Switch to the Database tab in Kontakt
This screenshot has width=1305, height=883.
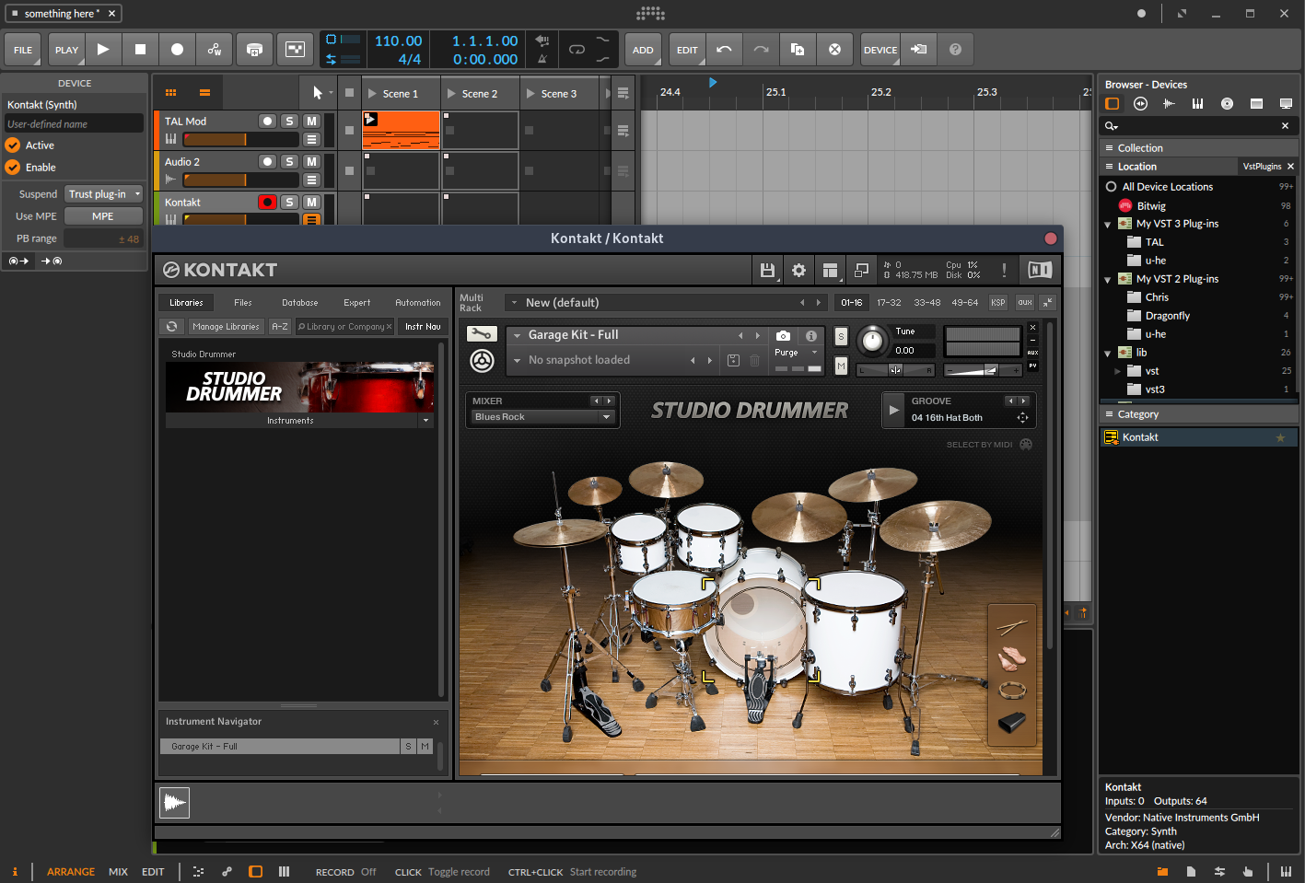(299, 302)
